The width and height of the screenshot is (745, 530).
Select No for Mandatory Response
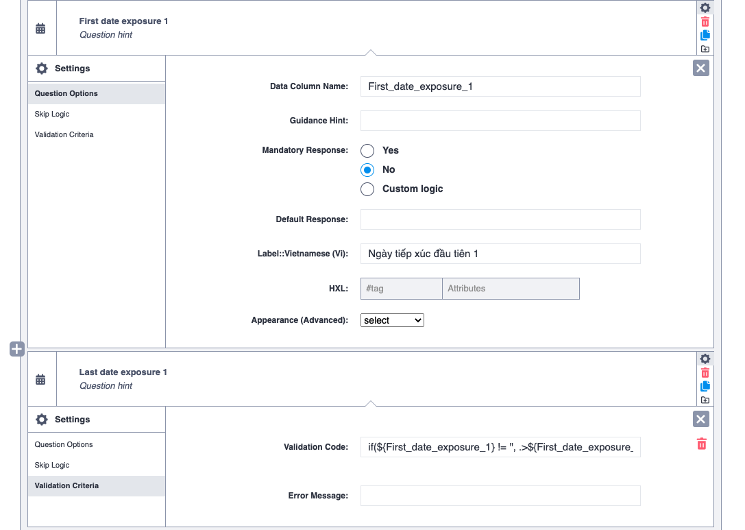pos(368,170)
